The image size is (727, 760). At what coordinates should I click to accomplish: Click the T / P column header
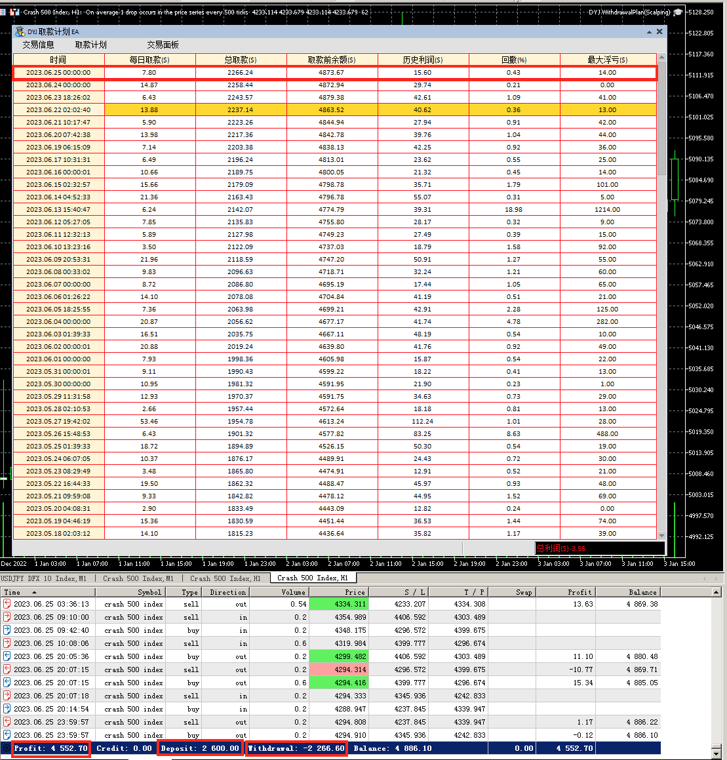tap(458, 592)
